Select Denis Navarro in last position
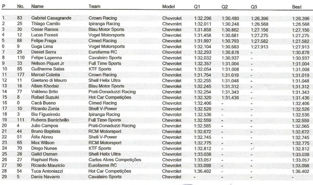 (x=45, y=177)
